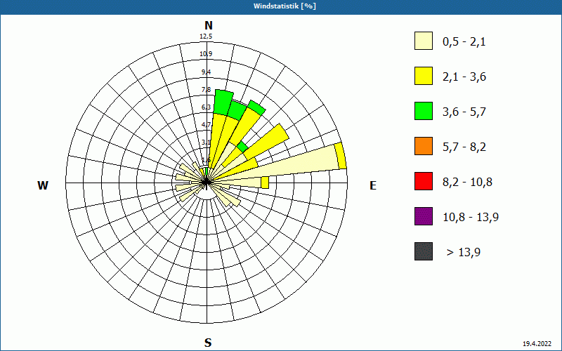The width and height of the screenshot is (562, 351).
Task: Click the W compass label
Action: (x=43, y=185)
